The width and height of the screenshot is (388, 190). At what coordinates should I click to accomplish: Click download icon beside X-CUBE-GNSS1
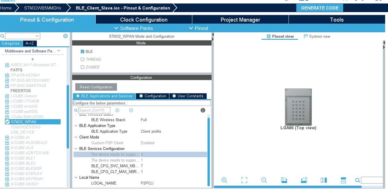[7, 184]
